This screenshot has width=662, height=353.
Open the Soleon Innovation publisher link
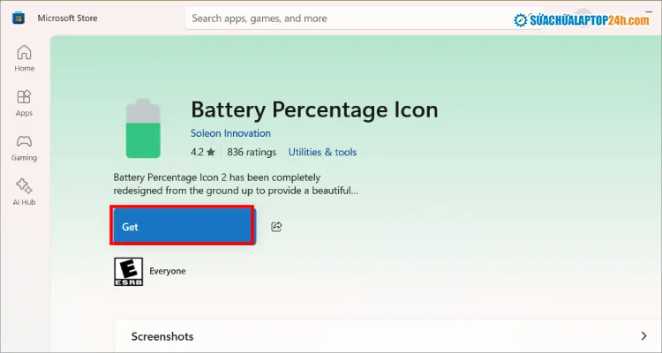click(230, 133)
